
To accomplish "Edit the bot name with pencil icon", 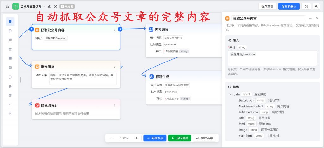I will (49, 6).
